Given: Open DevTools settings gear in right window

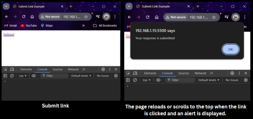Looking at the screenshot, I should click(232, 73).
